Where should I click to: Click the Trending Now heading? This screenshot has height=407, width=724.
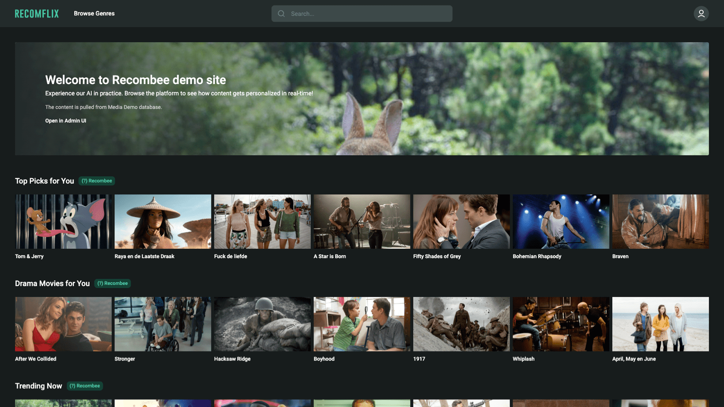pos(38,386)
